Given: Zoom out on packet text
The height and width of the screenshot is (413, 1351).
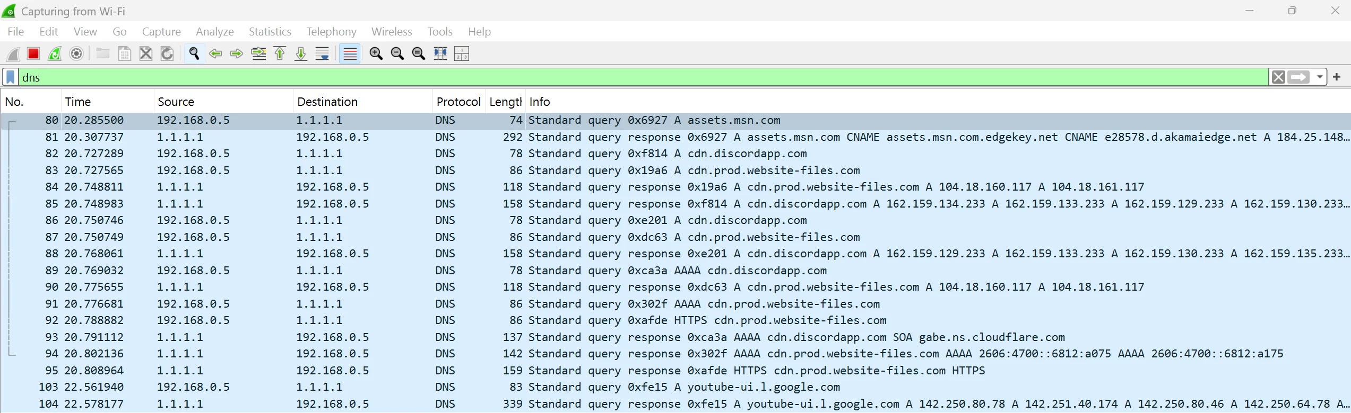Looking at the screenshot, I should click(x=397, y=53).
